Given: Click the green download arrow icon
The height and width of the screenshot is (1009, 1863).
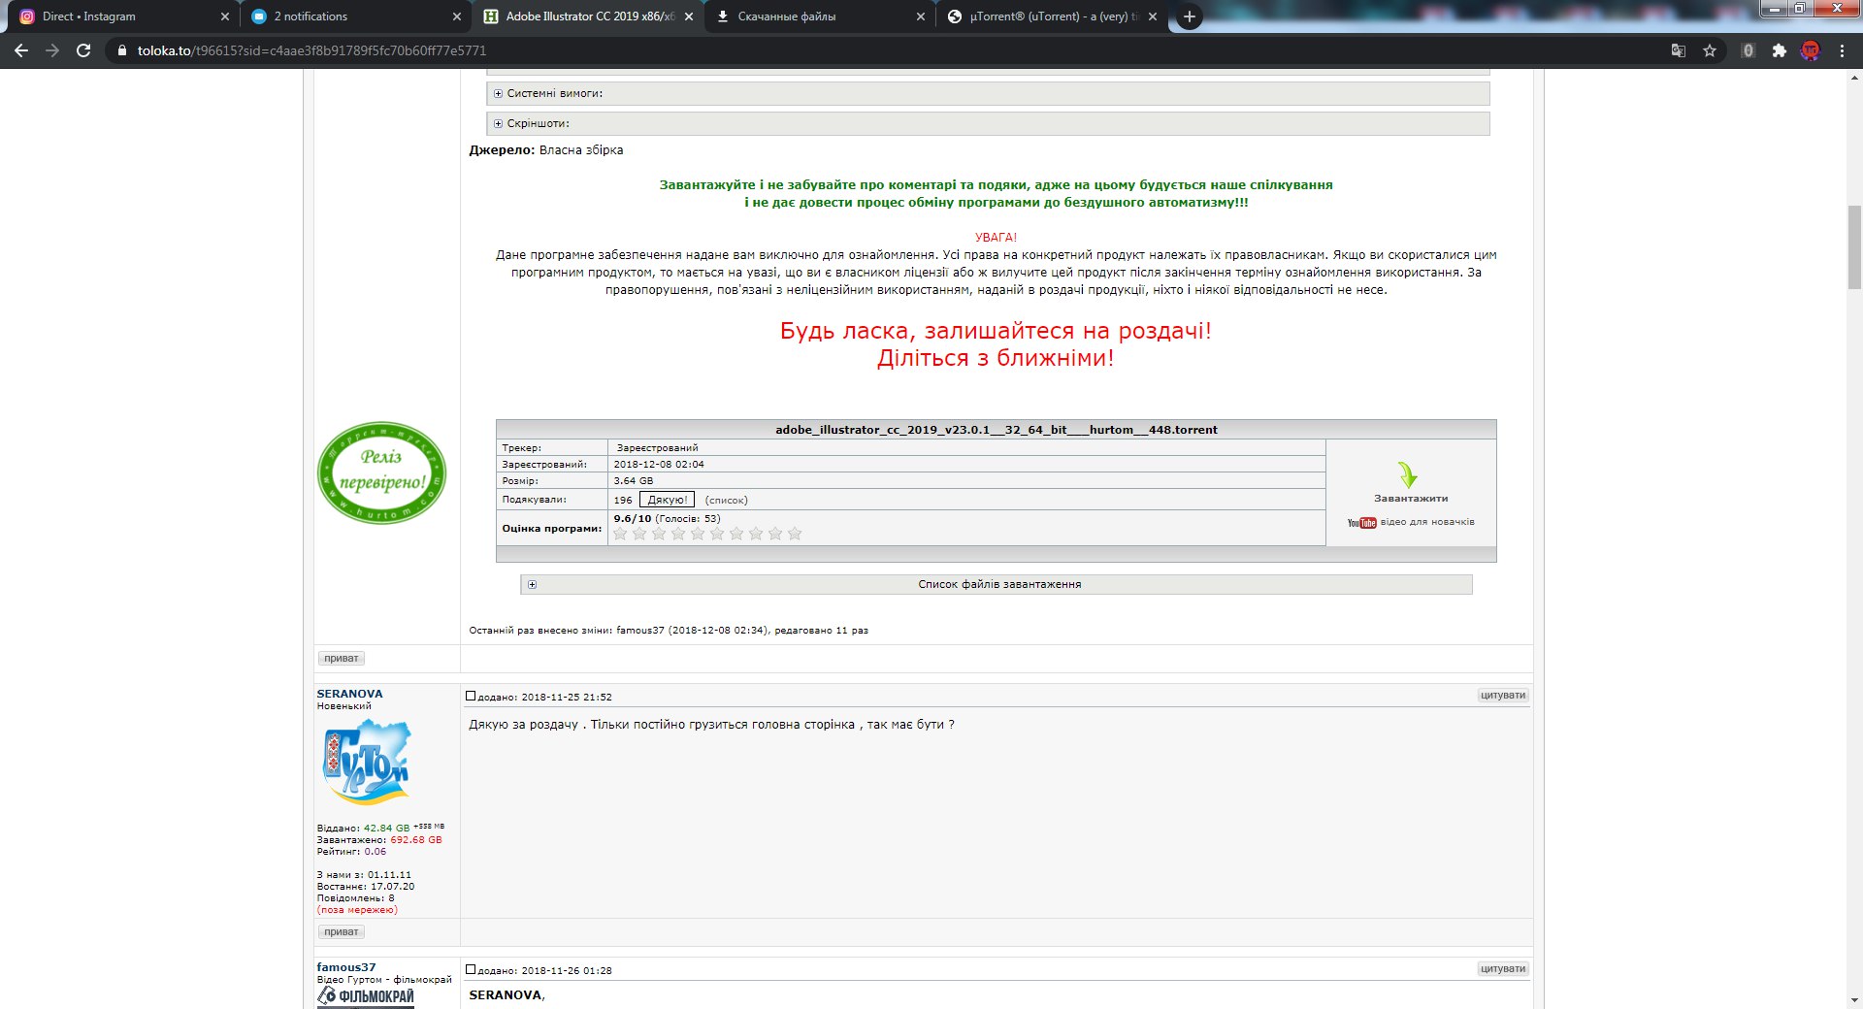Looking at the screenshot, I should [1408, 474].
